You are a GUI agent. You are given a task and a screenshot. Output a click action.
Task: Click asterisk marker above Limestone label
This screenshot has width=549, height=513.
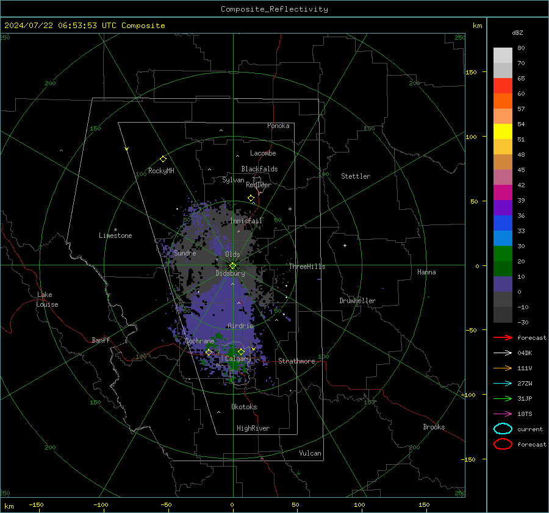tap(115, 230)
